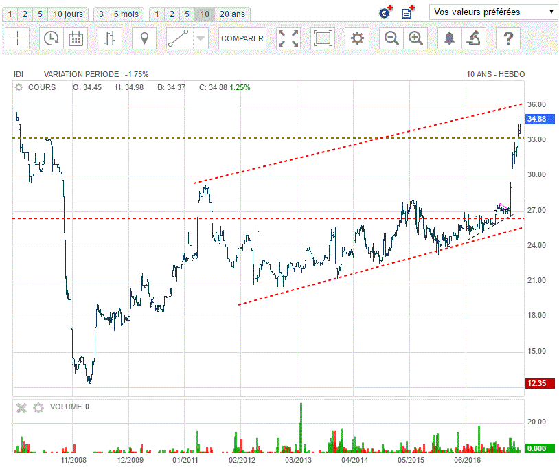Select the 6 mois period tab
Image resolution: width=559 pixels, height=469 pixels.
126,14
